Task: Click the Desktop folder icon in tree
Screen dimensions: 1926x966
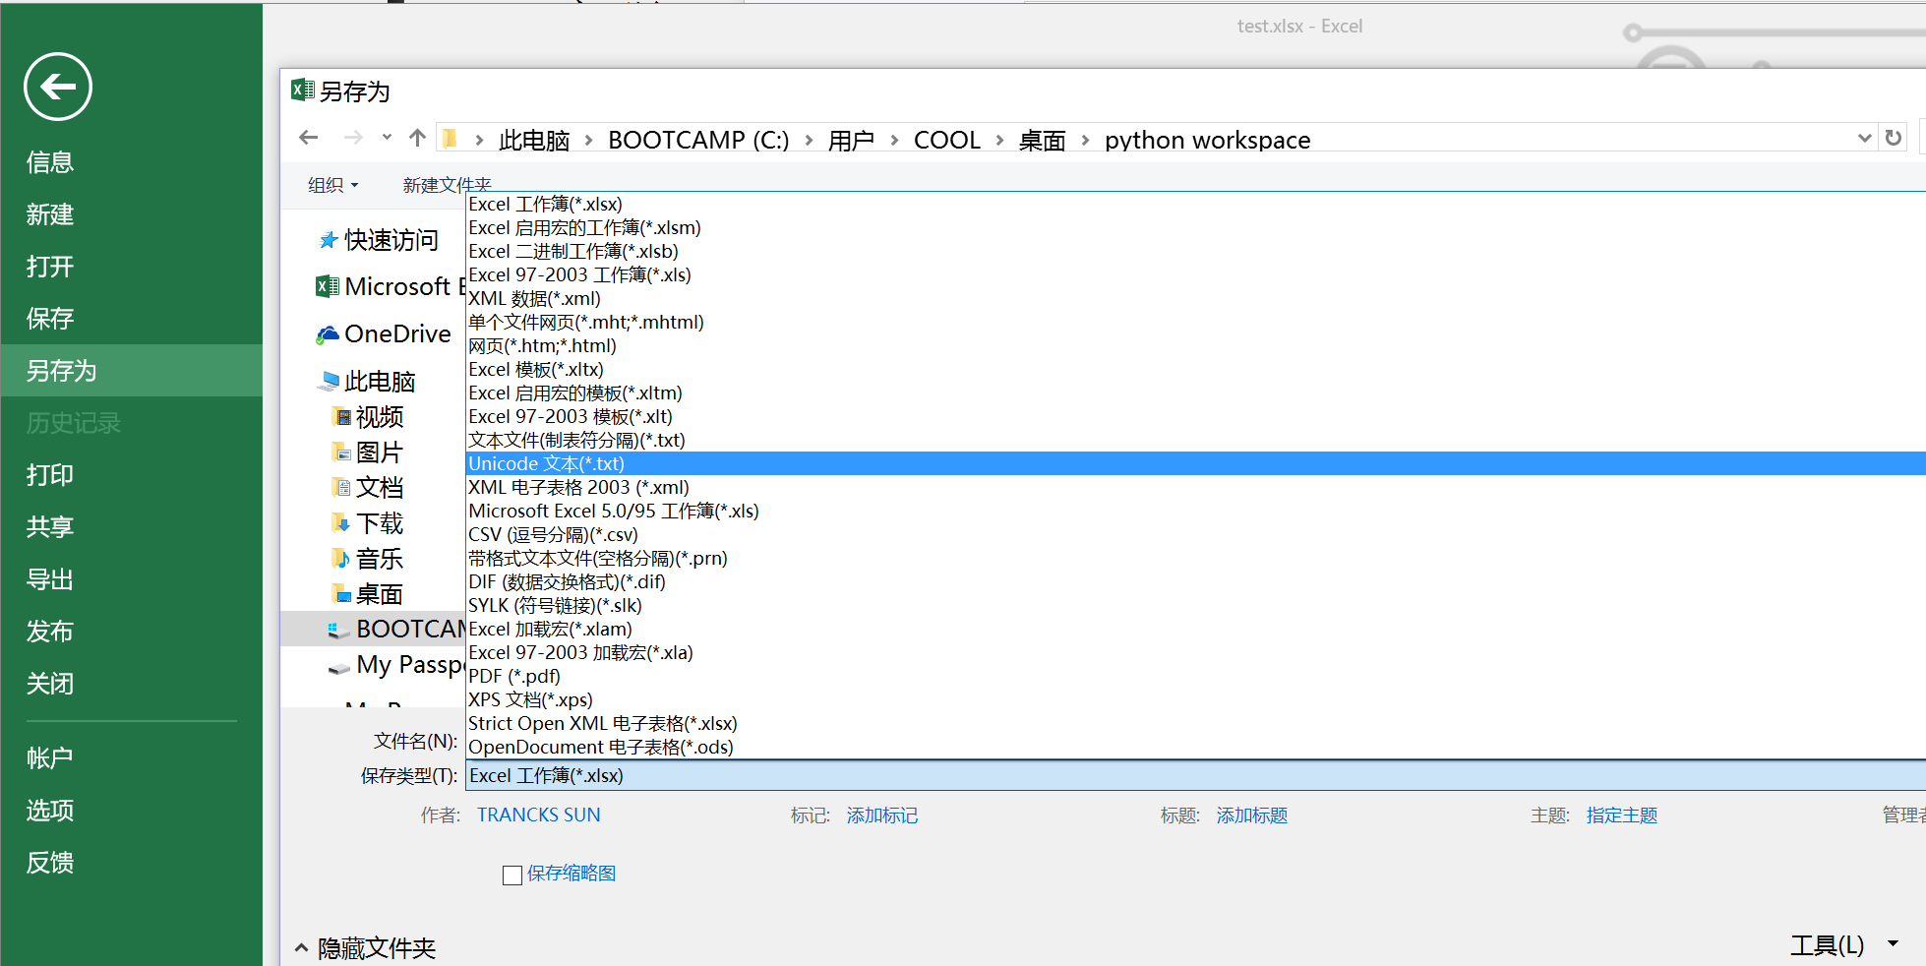Action: tap(341, 594)
